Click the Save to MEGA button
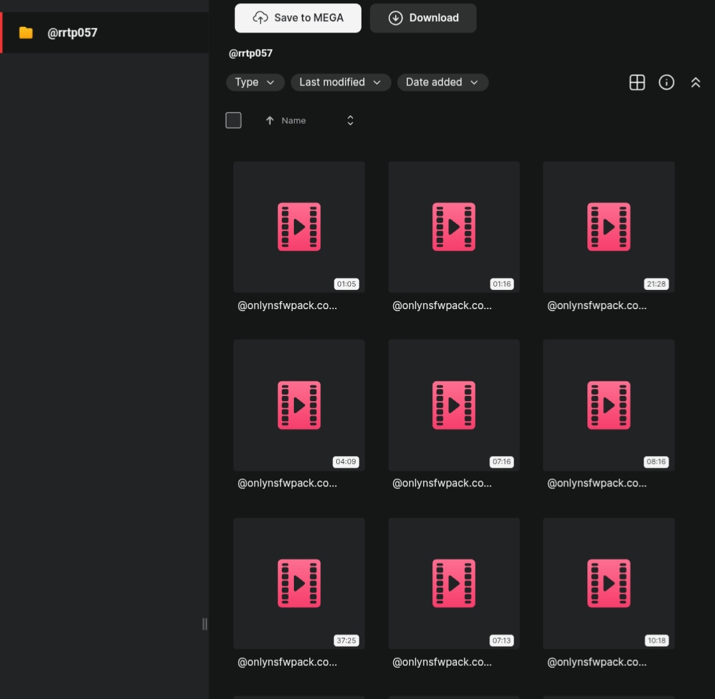Screen dimensions: 715x699 click(298, 19)
